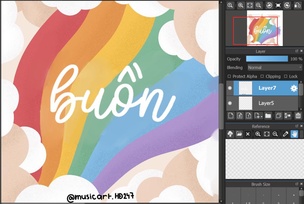Zoom in on the Reference image
The width and height of the screenshot is (304, 204).
point(258,134)
